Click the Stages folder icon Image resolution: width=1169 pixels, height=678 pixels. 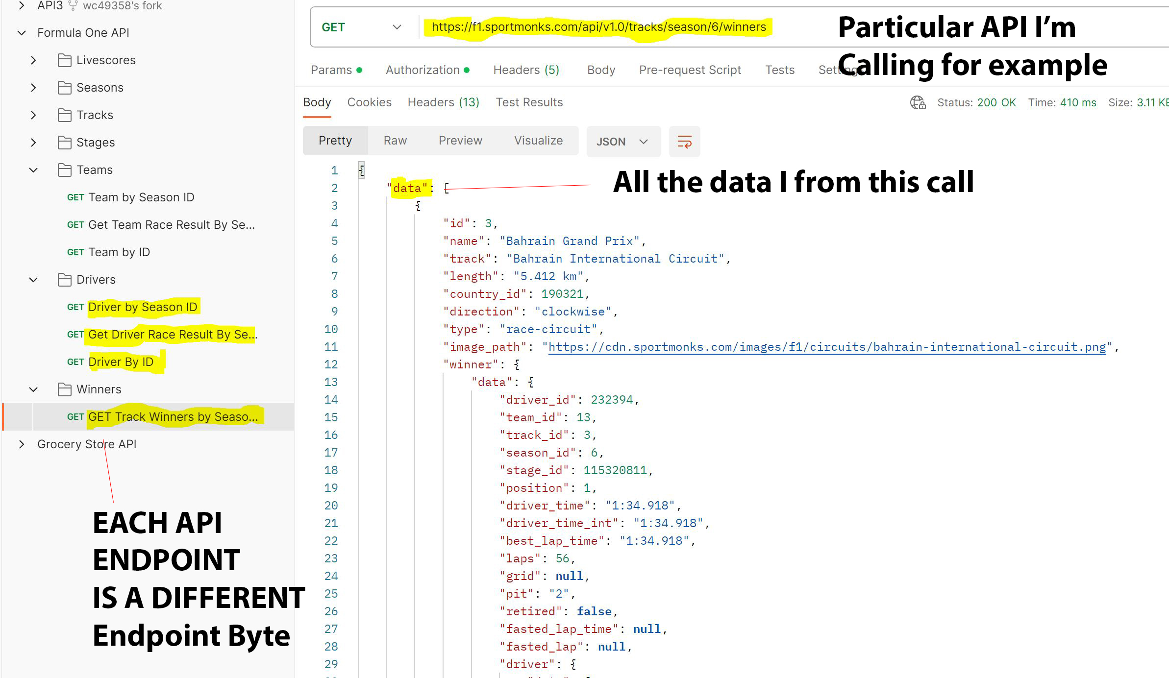(x=64, y=143)
